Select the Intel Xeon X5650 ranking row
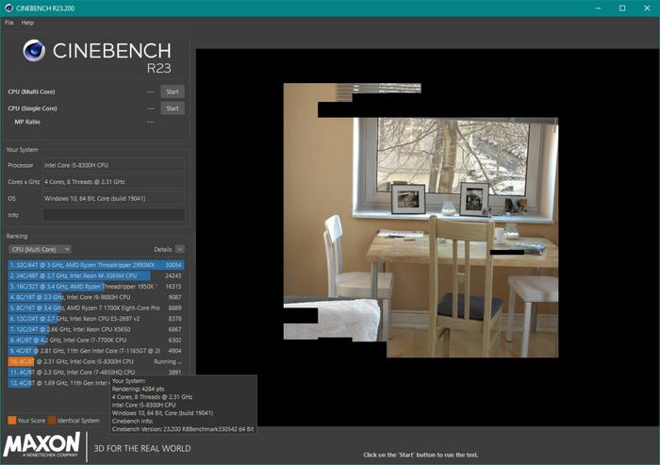The width and height of the screenshot is (660, 465). point(96,329)
